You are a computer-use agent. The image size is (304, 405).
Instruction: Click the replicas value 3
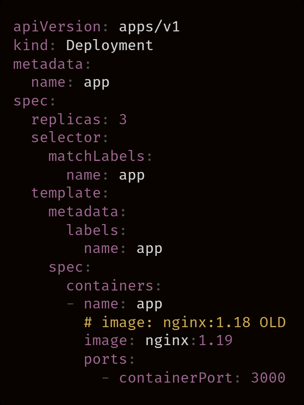pyautogui.click(x=123, y=119)
